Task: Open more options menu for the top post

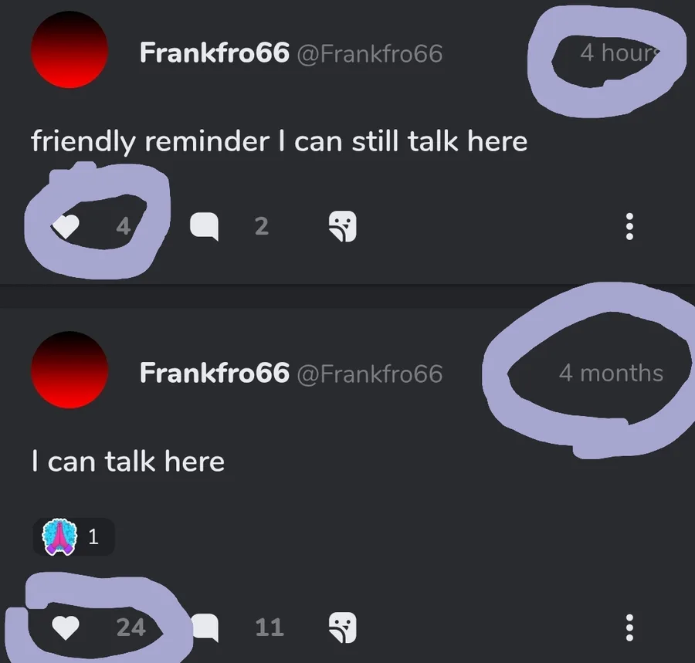Action: pyautogui.click(x=629, y=226)
